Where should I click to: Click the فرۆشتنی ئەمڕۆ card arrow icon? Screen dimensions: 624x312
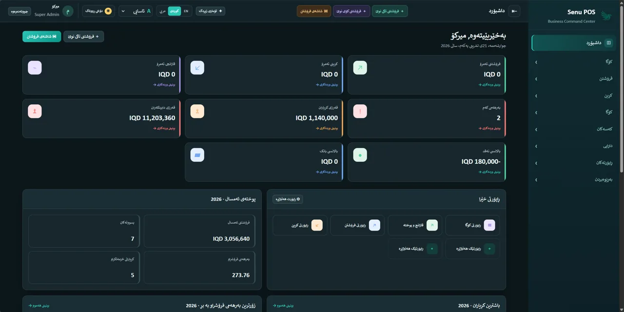point(360,68)
